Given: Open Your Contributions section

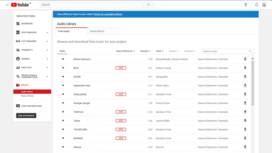Looking at the screenshot, I should coord(29,106).
